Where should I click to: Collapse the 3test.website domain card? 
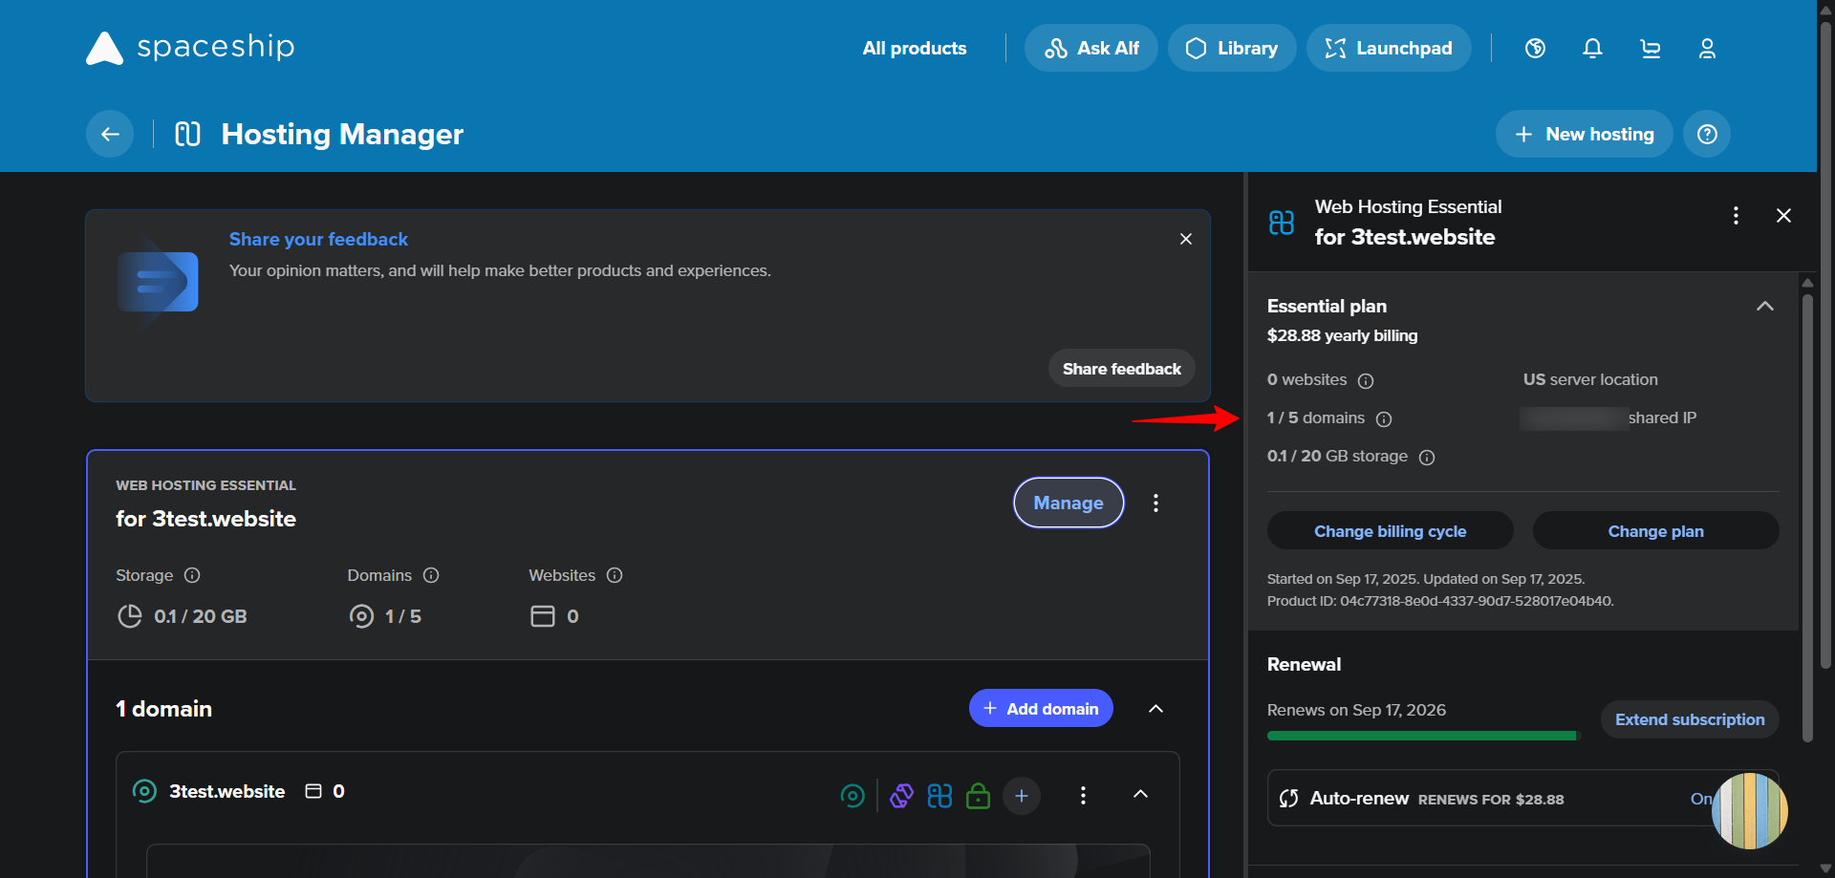coord(1140,794)
